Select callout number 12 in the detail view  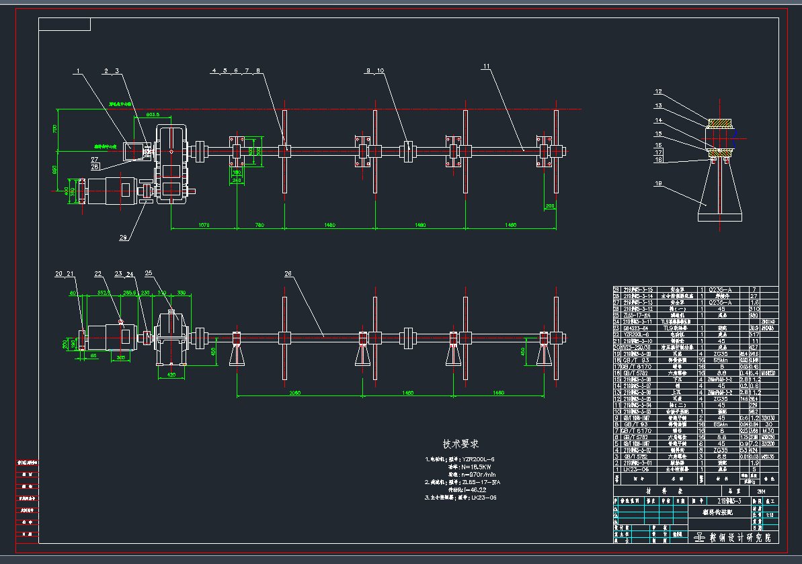tap(659, 92)
